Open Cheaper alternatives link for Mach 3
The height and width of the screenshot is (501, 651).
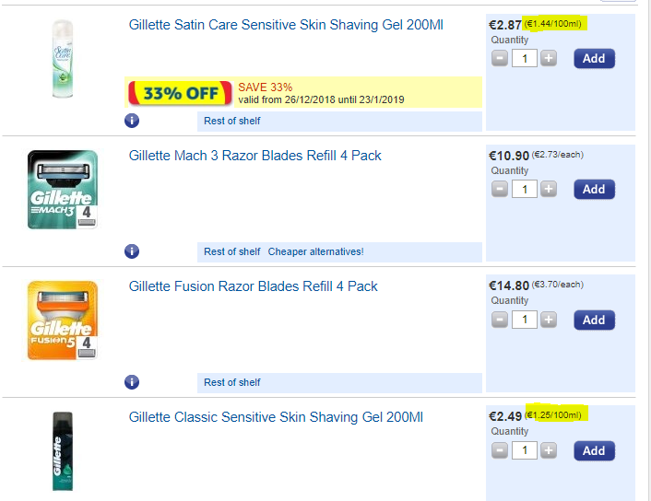tap(315, 251)
